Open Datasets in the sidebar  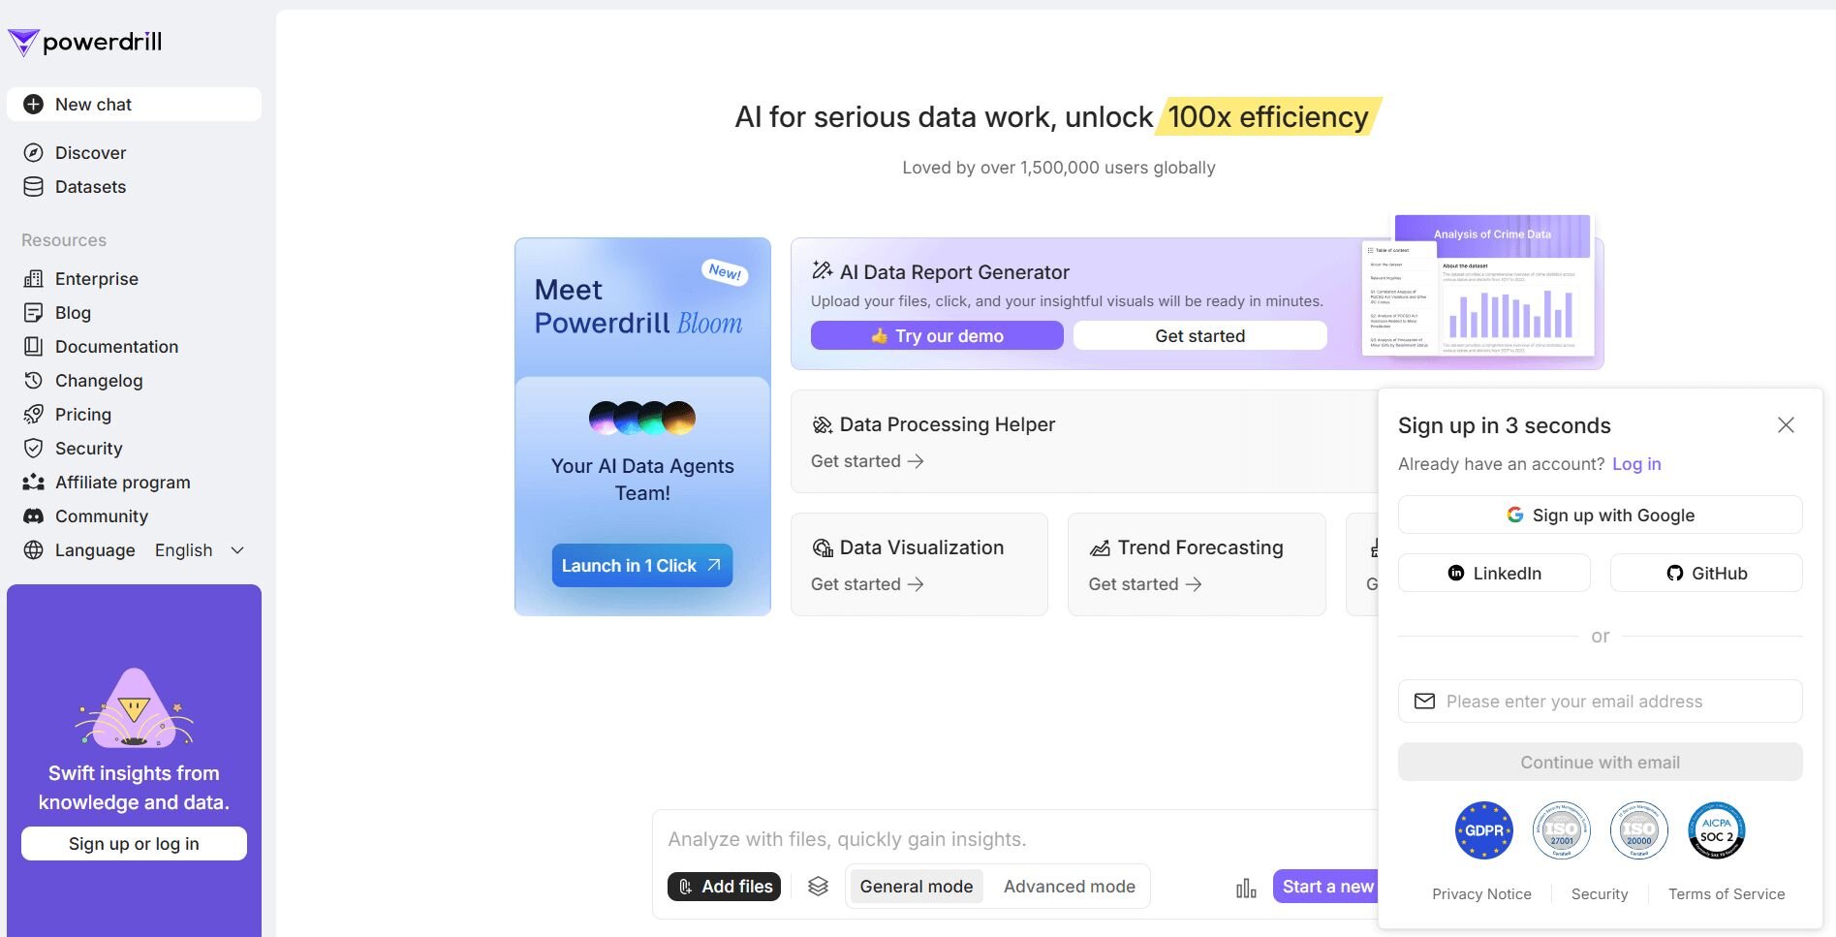(90, 187)
